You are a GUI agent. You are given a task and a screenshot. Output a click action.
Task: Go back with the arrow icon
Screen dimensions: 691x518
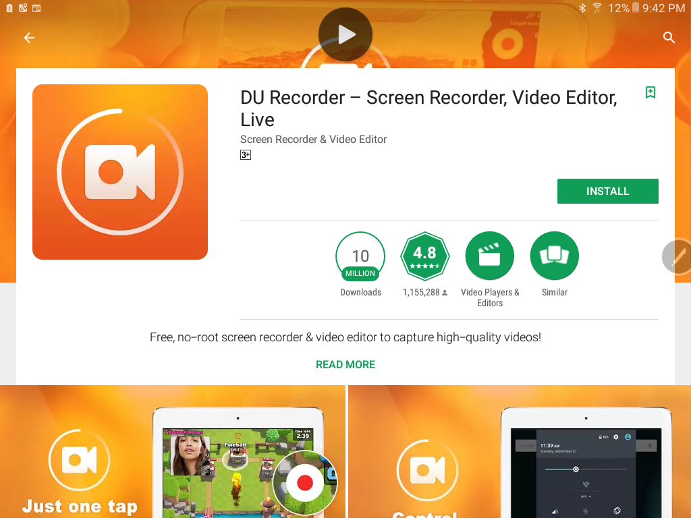coord(29,38)
